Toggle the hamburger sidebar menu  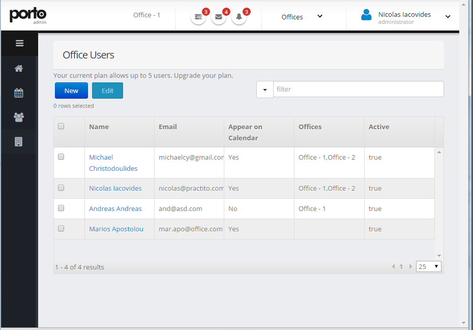(x=20, y=43)
